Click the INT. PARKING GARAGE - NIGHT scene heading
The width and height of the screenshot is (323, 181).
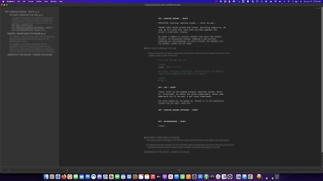point(173,19)
